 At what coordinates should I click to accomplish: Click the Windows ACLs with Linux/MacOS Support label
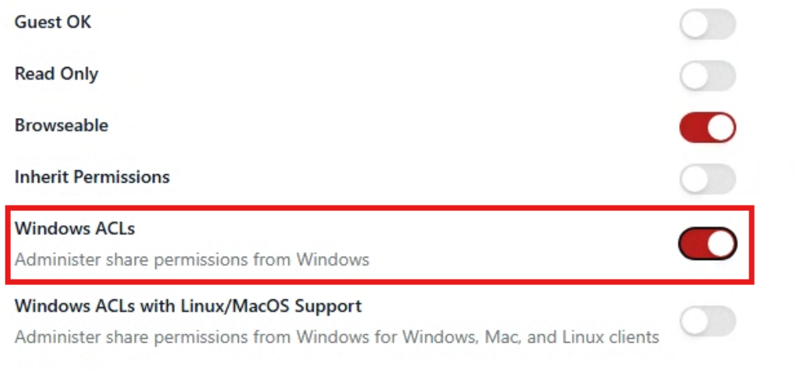click(188, 306)
